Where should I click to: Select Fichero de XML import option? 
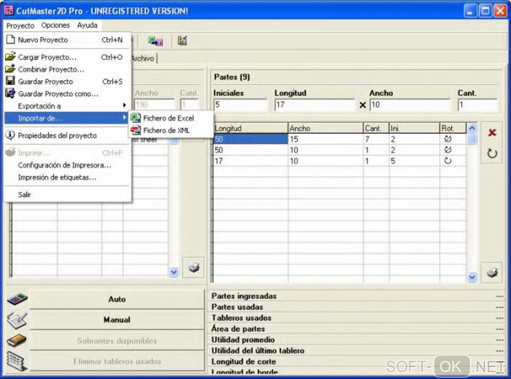click(x=171, y=130)
